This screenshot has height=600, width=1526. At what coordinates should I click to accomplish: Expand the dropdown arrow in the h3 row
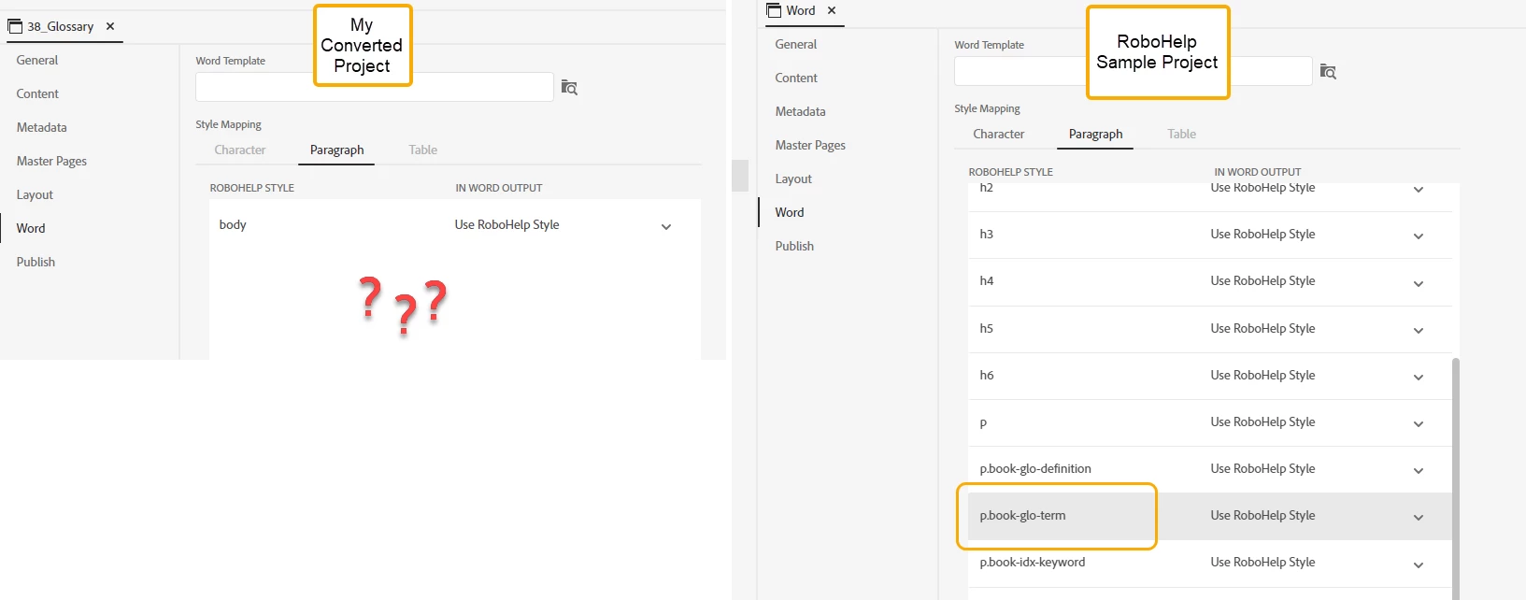(x=1419, y=236)
